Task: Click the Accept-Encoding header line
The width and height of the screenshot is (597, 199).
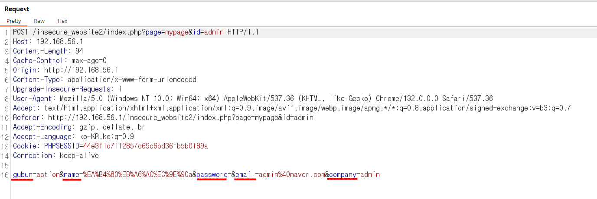Action: [x=79, y=127]
